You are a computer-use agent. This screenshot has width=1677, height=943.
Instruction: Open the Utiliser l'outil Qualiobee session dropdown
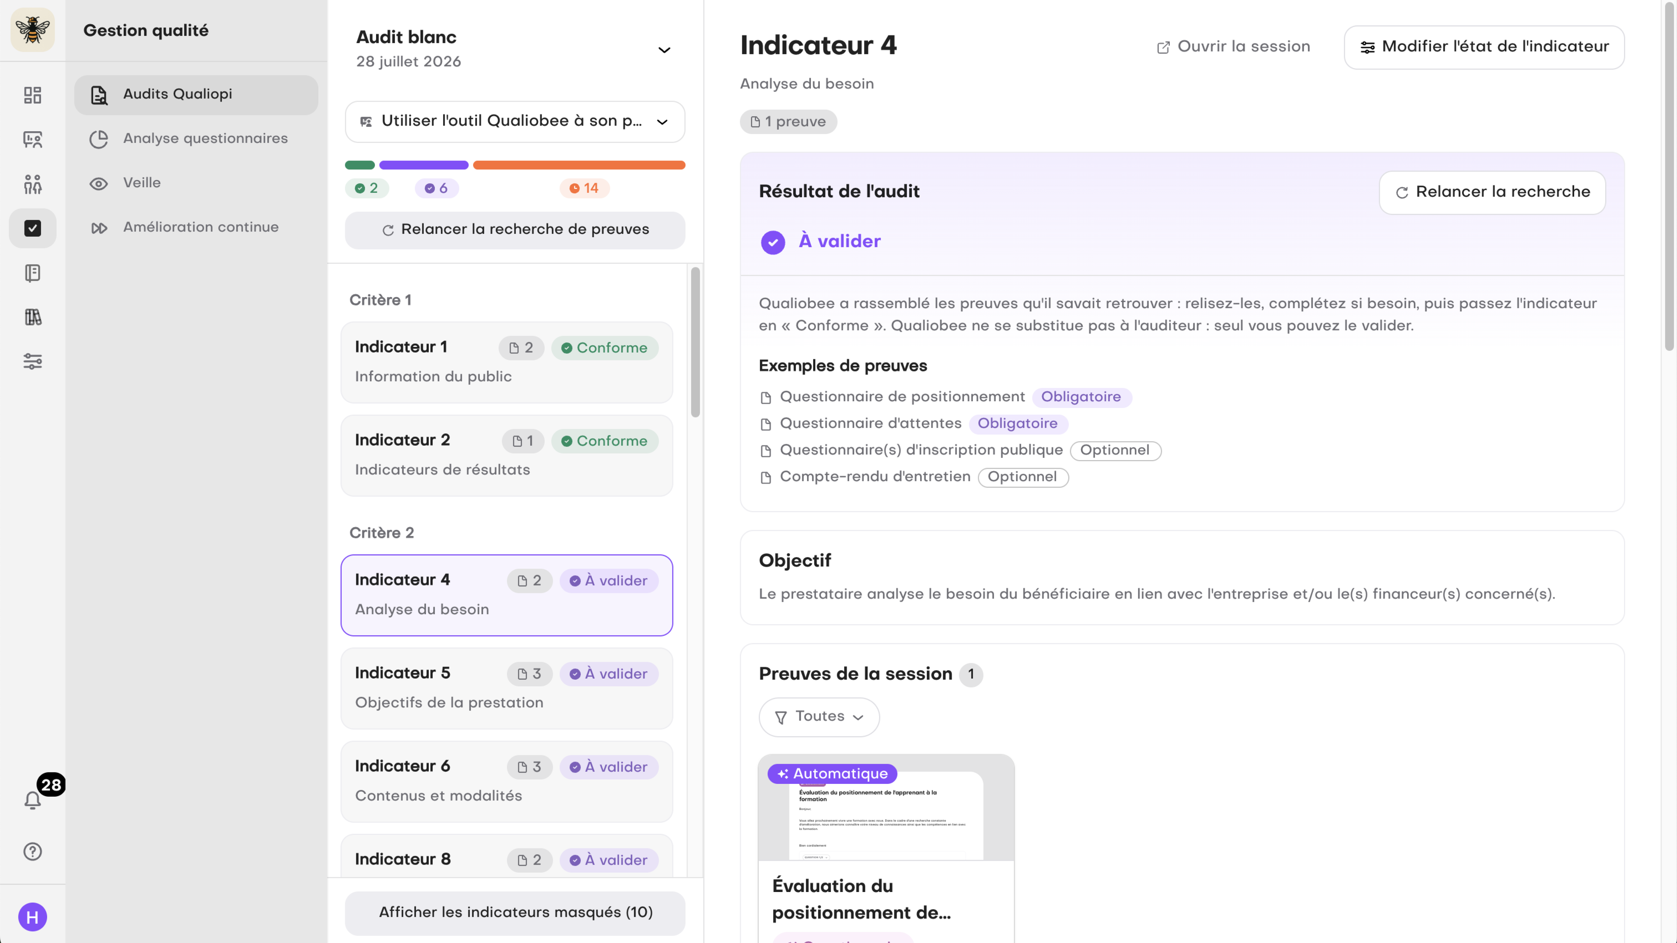coord(515,122)
